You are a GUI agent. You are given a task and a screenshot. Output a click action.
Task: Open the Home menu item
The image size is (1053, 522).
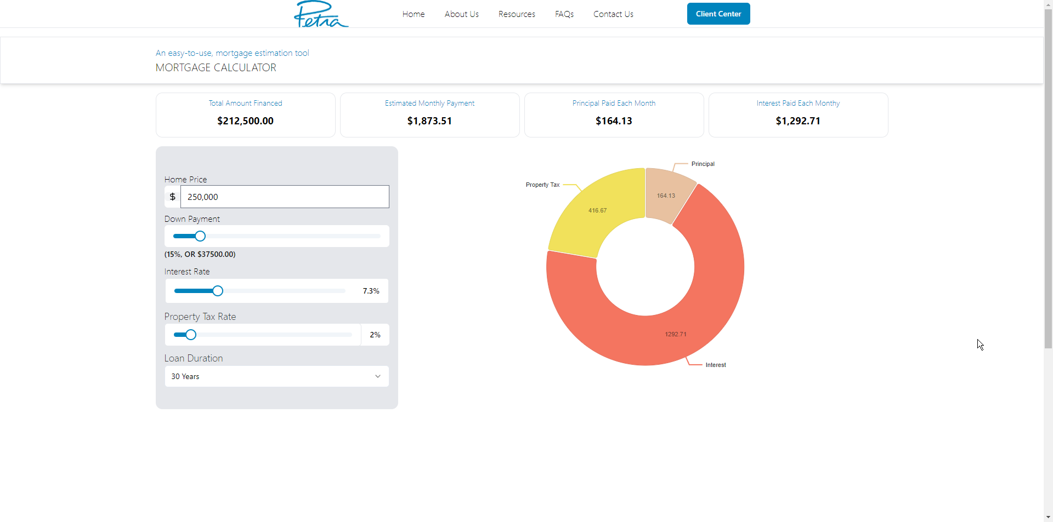click(414, 14)
